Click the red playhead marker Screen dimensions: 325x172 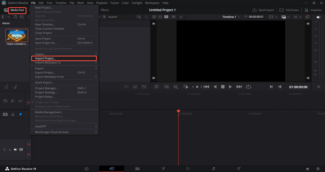click(x=178, y=112)
